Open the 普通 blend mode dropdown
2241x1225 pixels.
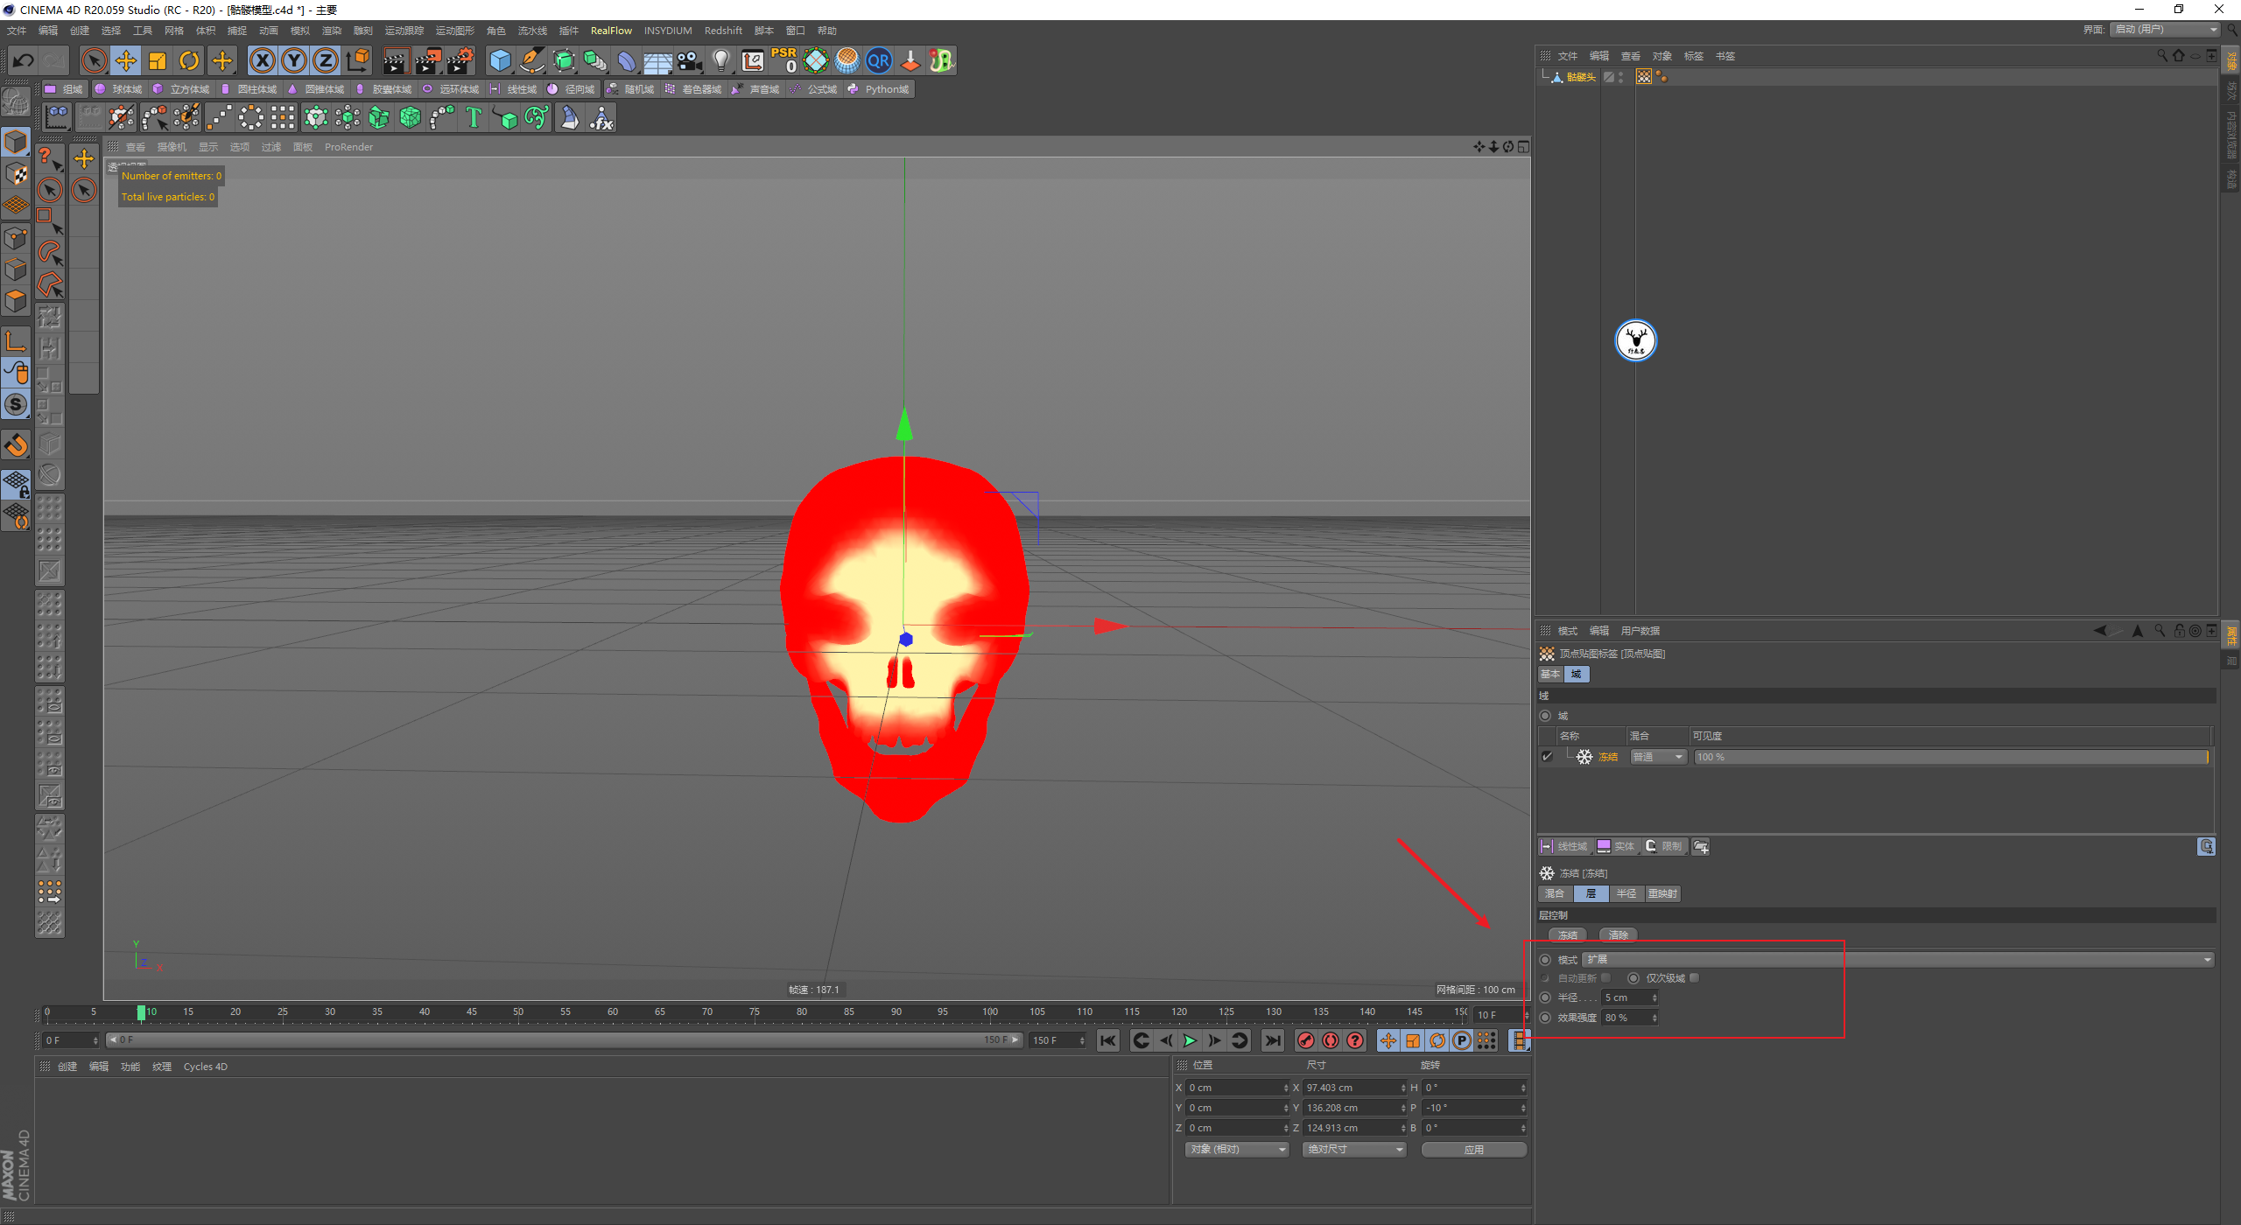point(1658,757)
